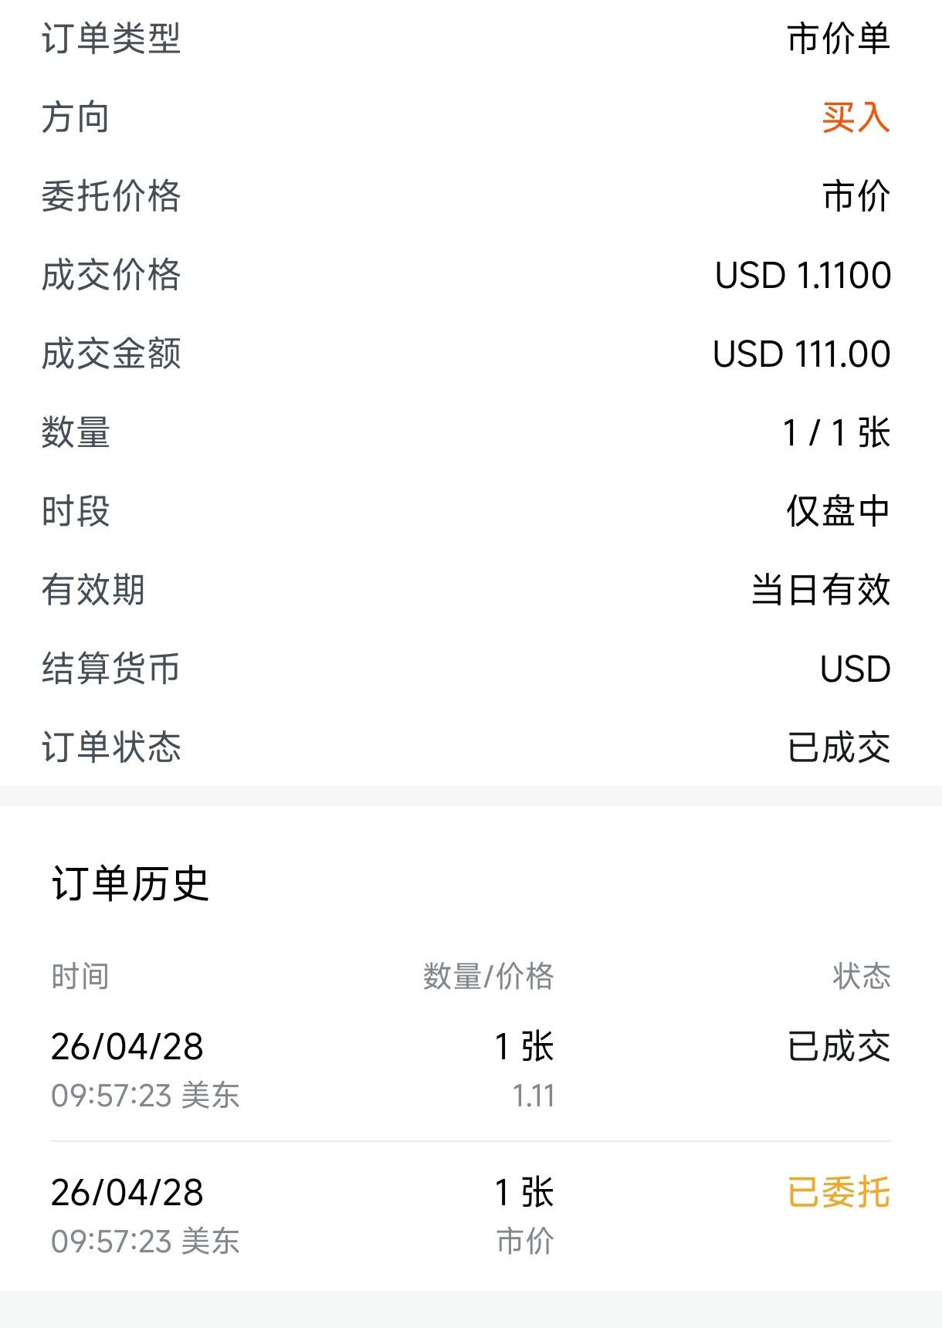The width and height of the screenshot is (942, 1328).
Task: Click the 方向 label
Action: 76,117
